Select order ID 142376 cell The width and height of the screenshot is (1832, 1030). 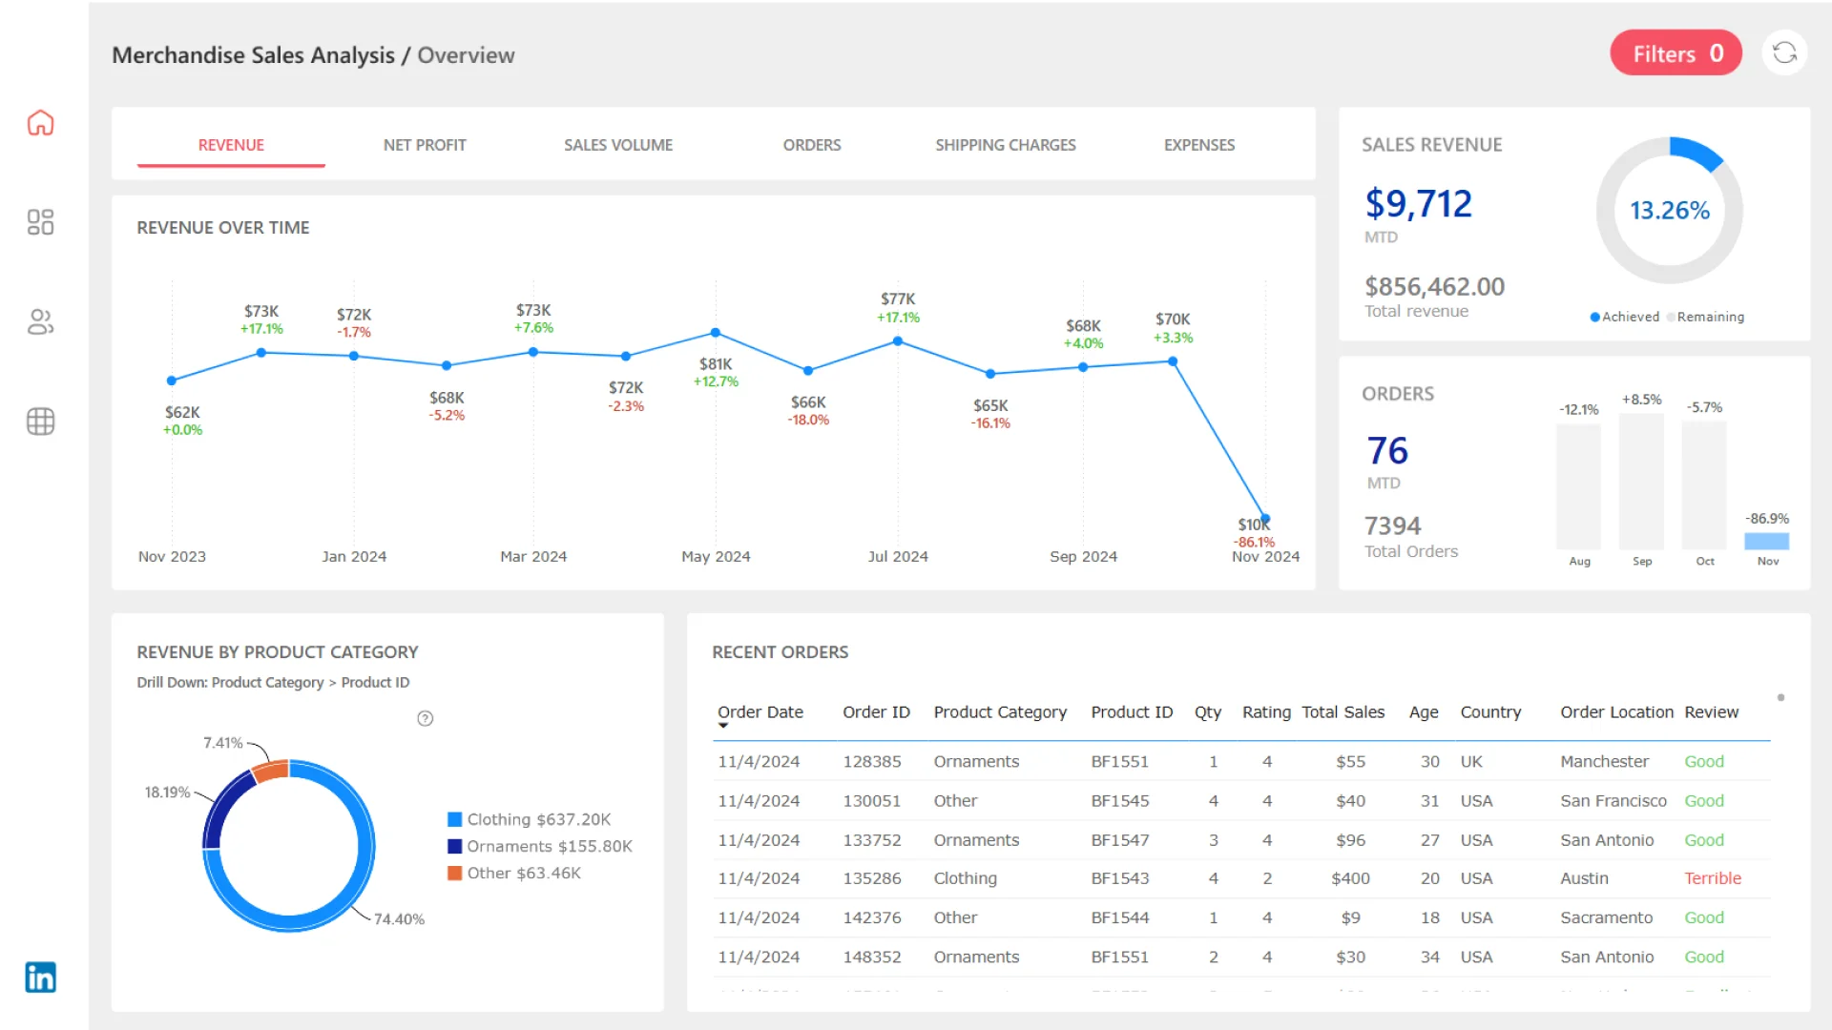click(x=872, y=917)
